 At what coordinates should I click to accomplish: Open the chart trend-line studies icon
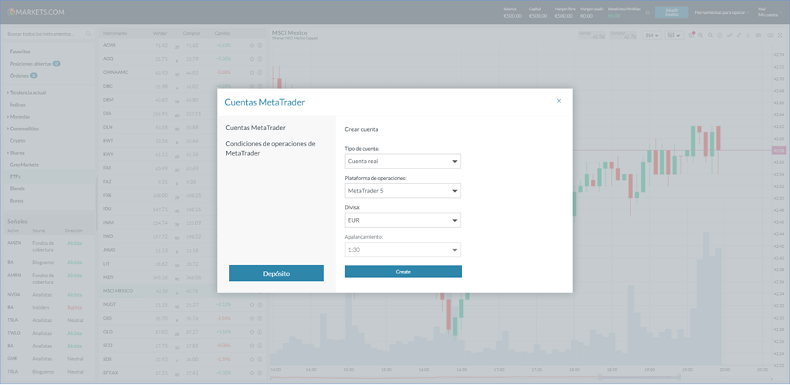click(730, 35)
